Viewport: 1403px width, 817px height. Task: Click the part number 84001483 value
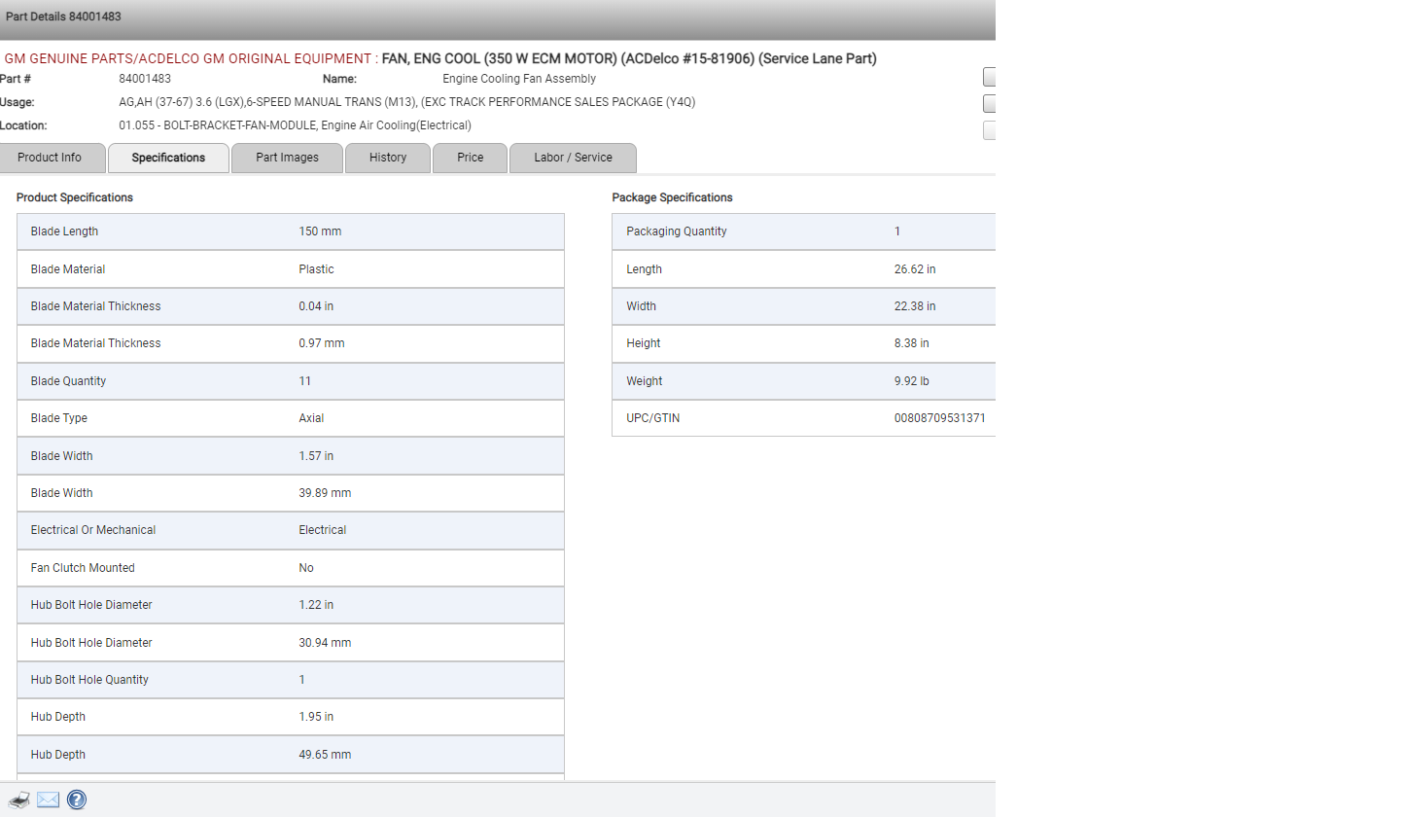pyautogui.click(x=145, y=79)
